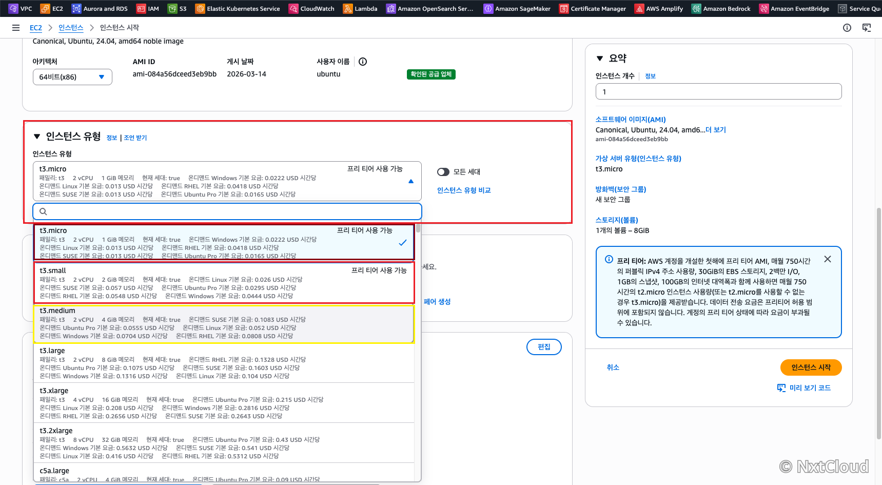This screenshot has height=485, width=882.
Task: Open the 인스턴스 유형 비교 link
Action: 464,190
